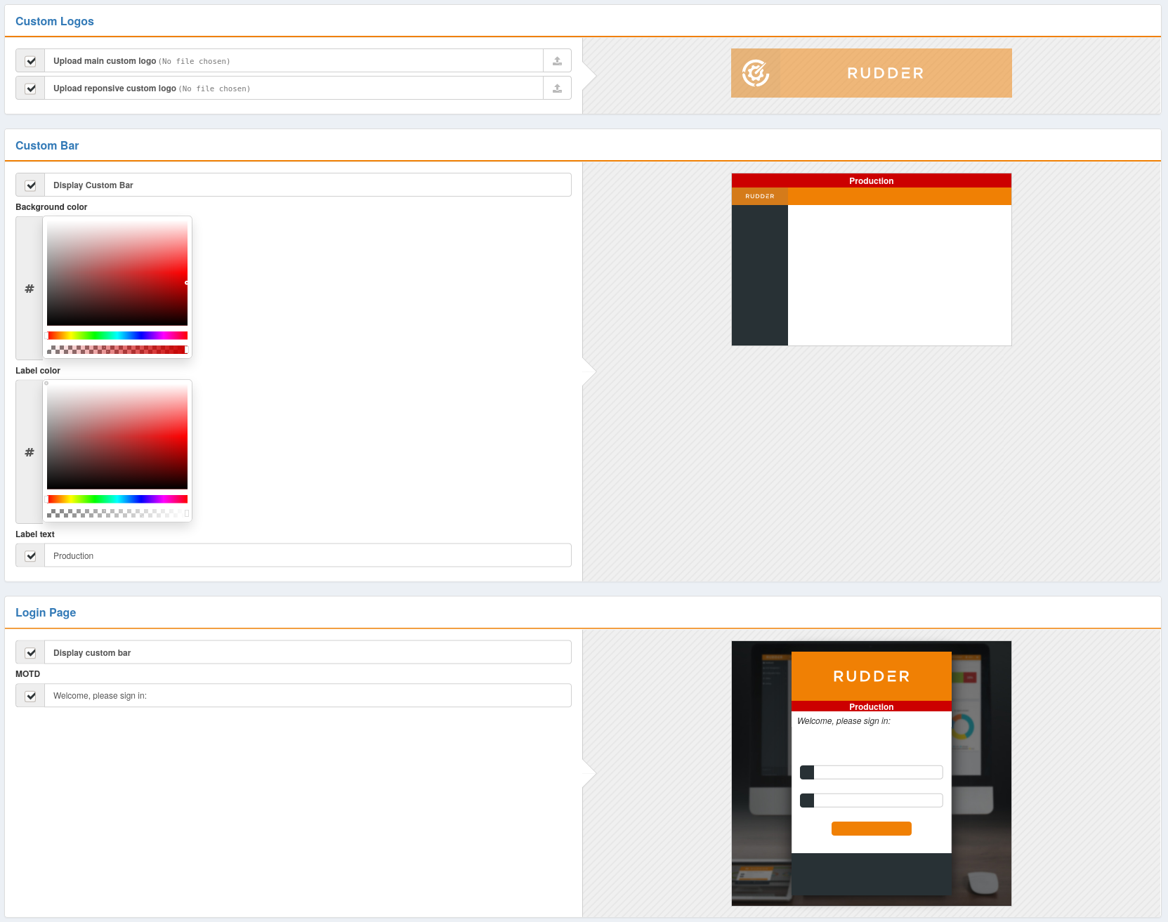Click the username icon in login preview
This screenshot has width=1168, height=922.
click(x=806, y=772)
